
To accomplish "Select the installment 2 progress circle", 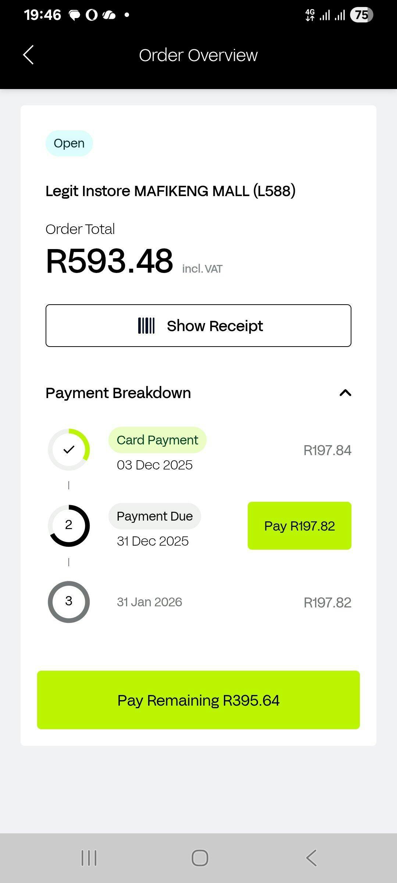I will click(69, 525).
